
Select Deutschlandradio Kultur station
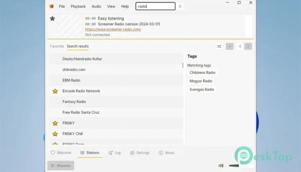click(x=116, y=59)
